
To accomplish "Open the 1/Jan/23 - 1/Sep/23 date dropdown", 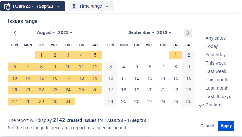I will pos(32,6).
